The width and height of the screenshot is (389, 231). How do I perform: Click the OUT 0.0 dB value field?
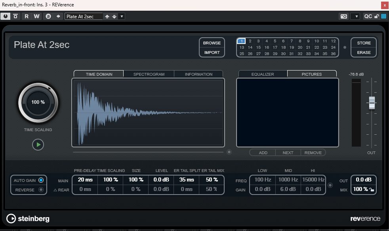click(363, 179)
